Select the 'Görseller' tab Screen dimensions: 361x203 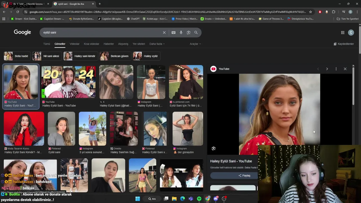click(60, 44)
